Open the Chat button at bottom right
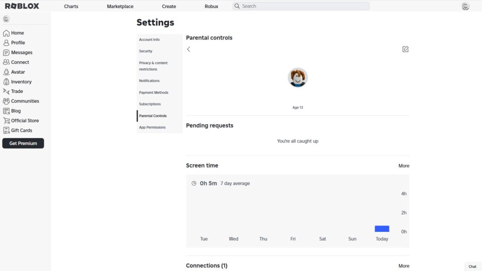Viewport: 482px width, 271px height. tap(473, 266)
